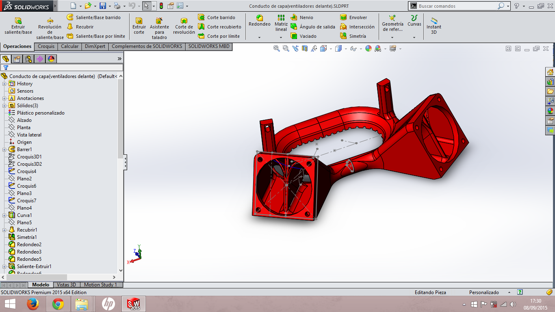This screenshot has height=312, width=555.
Task: Select Plástico personalizado material item
Action: pos(37,113)
